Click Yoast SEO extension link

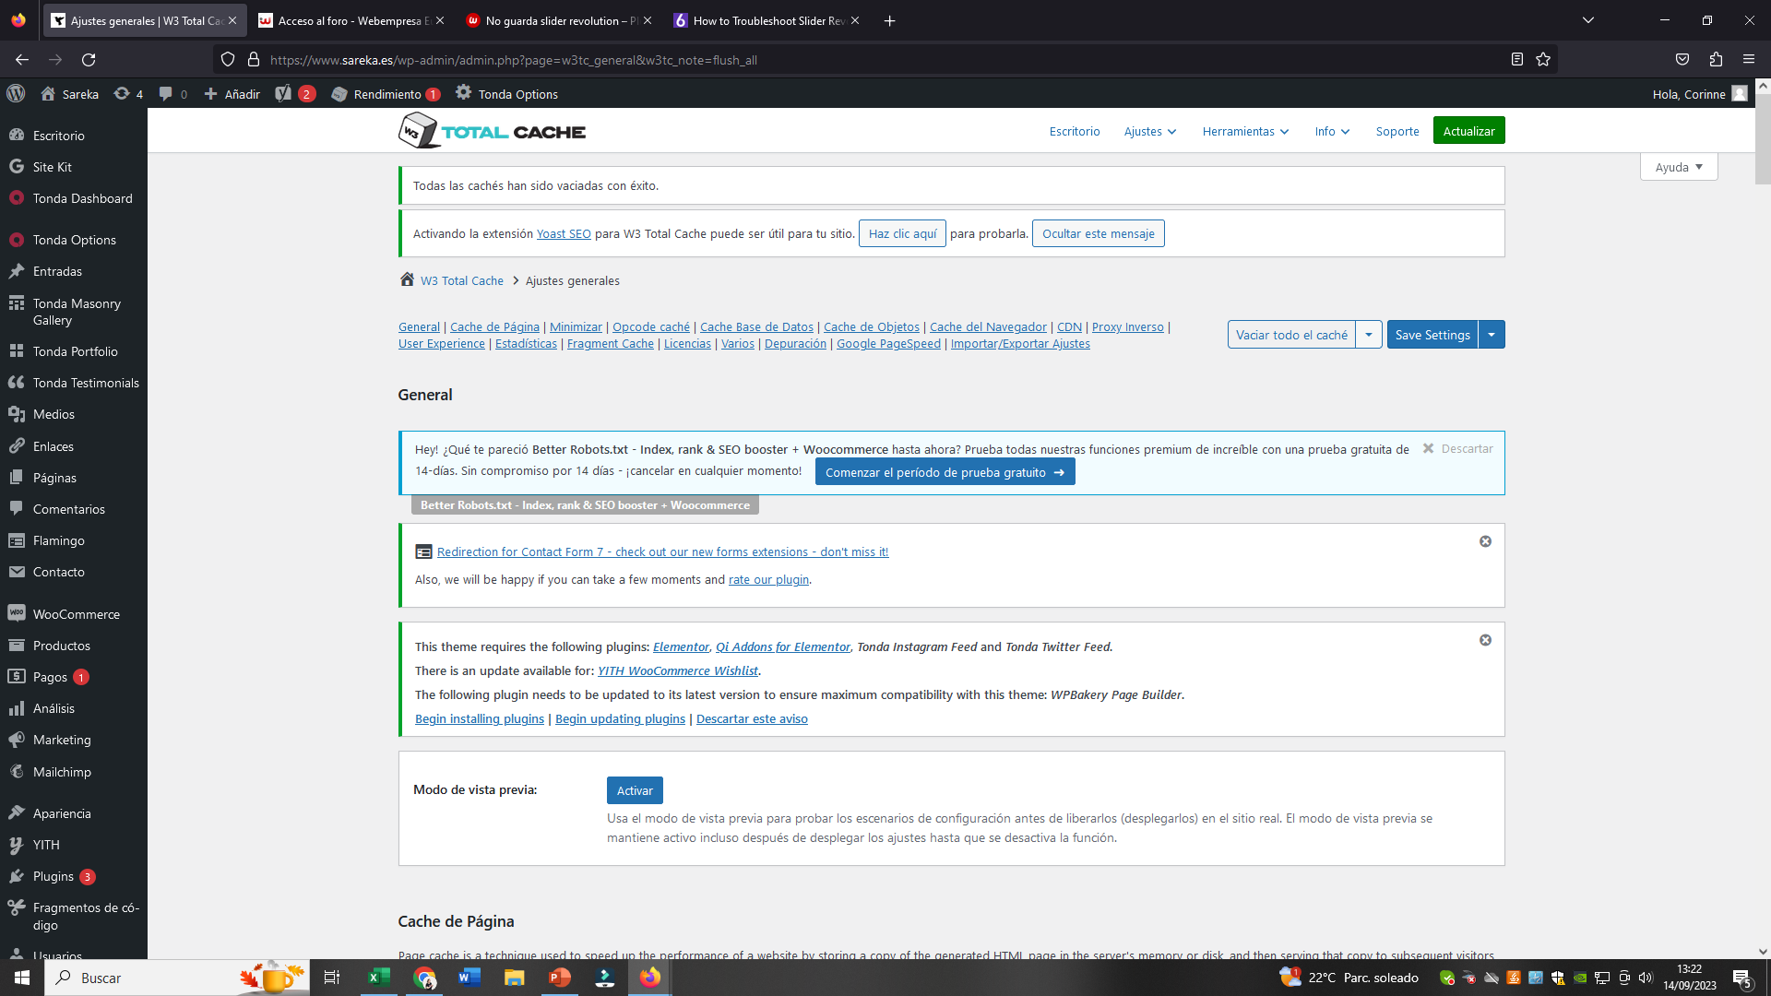coord(564,233)
